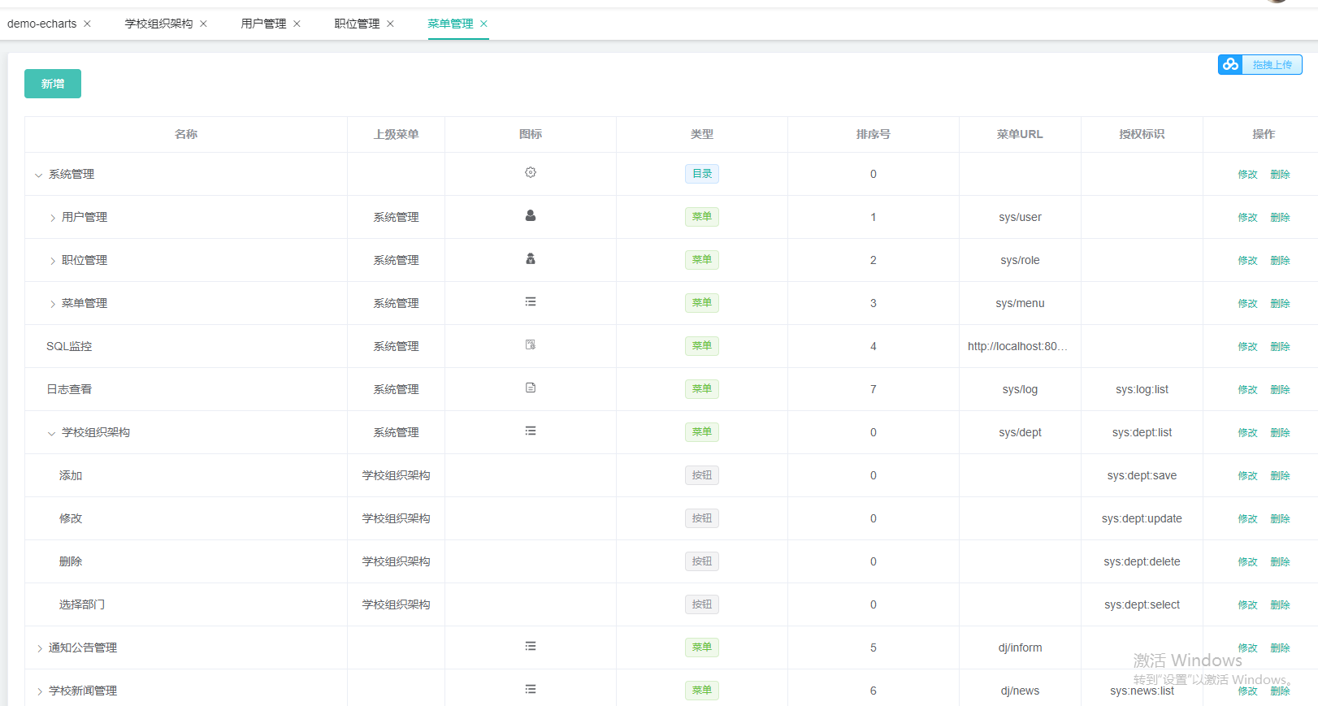
Task: Expand the 职位管理 tree node
Action: 52,261
